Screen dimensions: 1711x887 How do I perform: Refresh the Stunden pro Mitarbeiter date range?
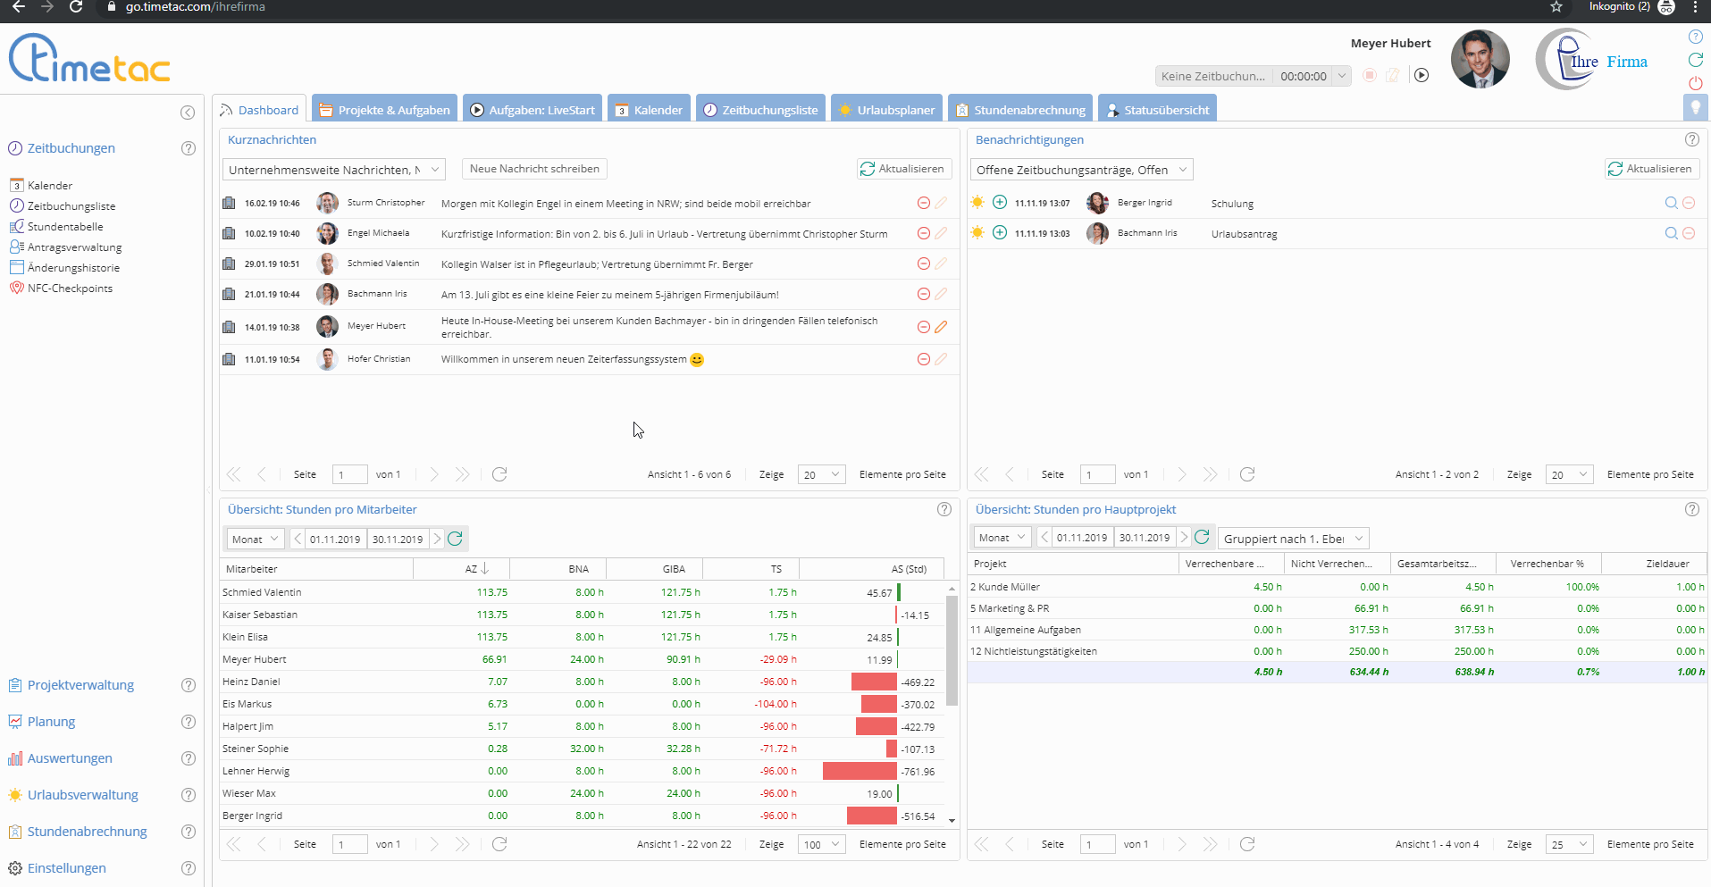[x=455, y=539]
